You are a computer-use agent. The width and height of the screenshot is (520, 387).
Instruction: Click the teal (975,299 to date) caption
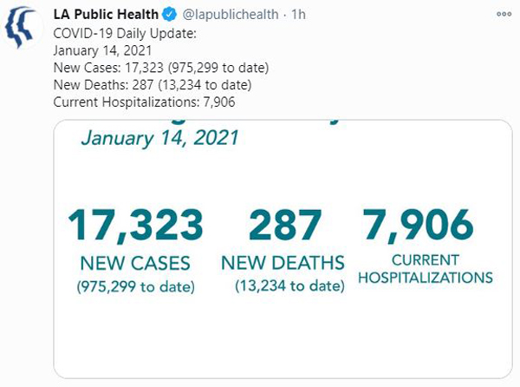click(x=136, y=286)
